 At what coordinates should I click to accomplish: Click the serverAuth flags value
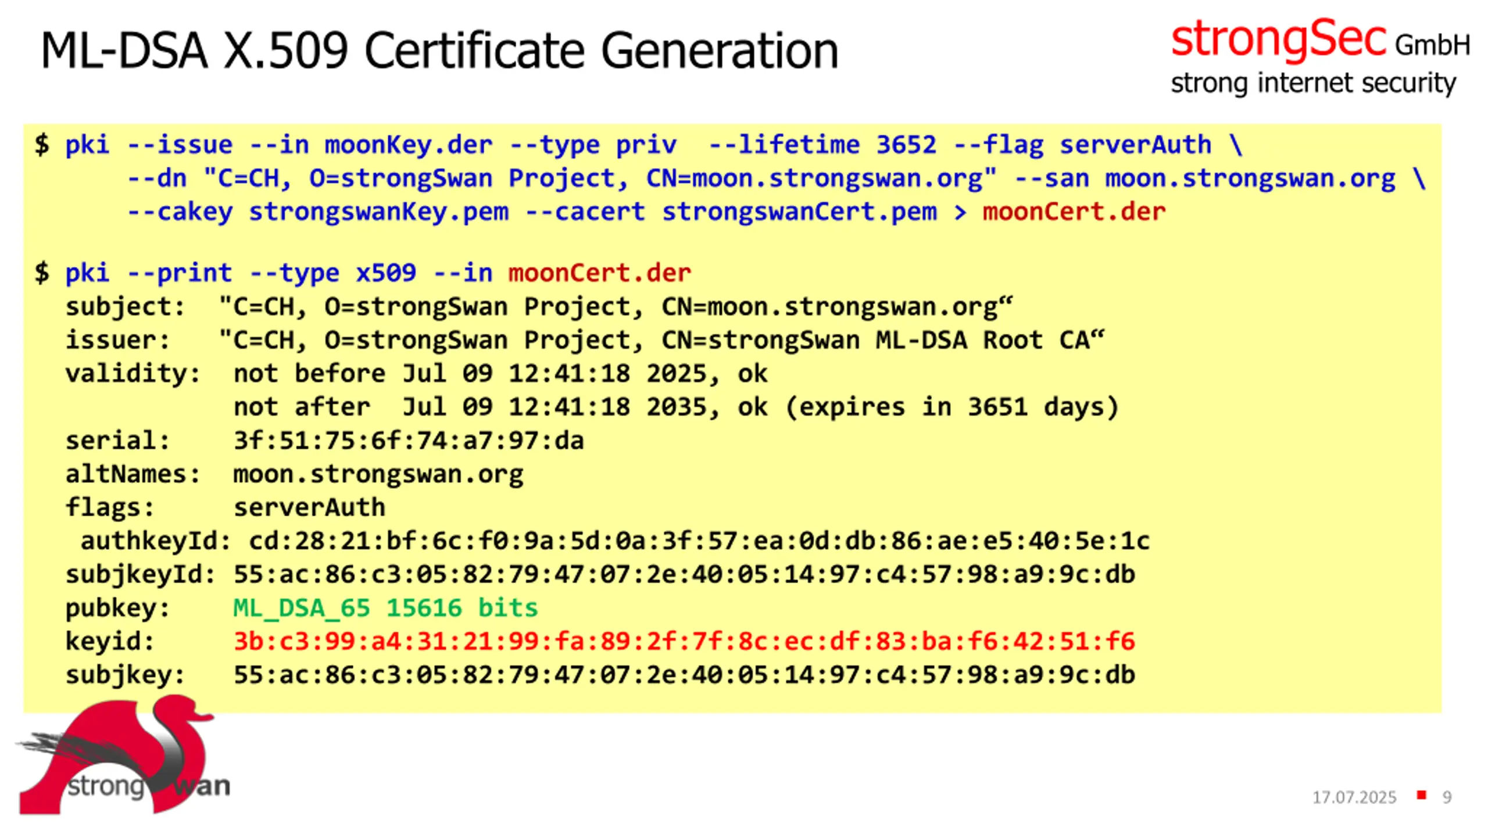(x=309, y=507)
